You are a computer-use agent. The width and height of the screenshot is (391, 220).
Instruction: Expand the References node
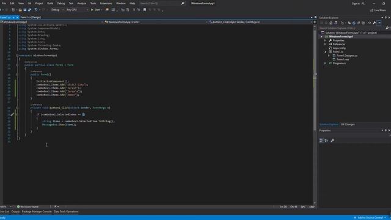pos(325,44)
